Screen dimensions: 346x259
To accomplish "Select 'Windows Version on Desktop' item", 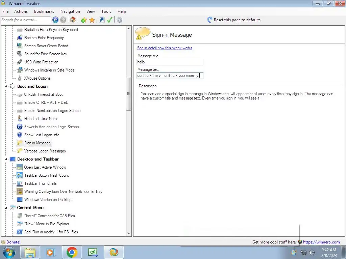I will [x=48, y=200].
